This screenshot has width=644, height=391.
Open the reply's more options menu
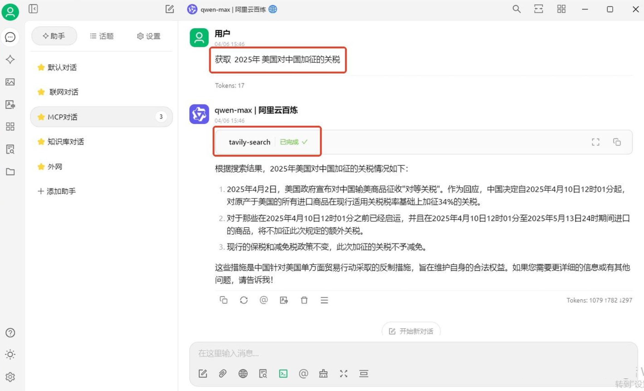(324, 300)
